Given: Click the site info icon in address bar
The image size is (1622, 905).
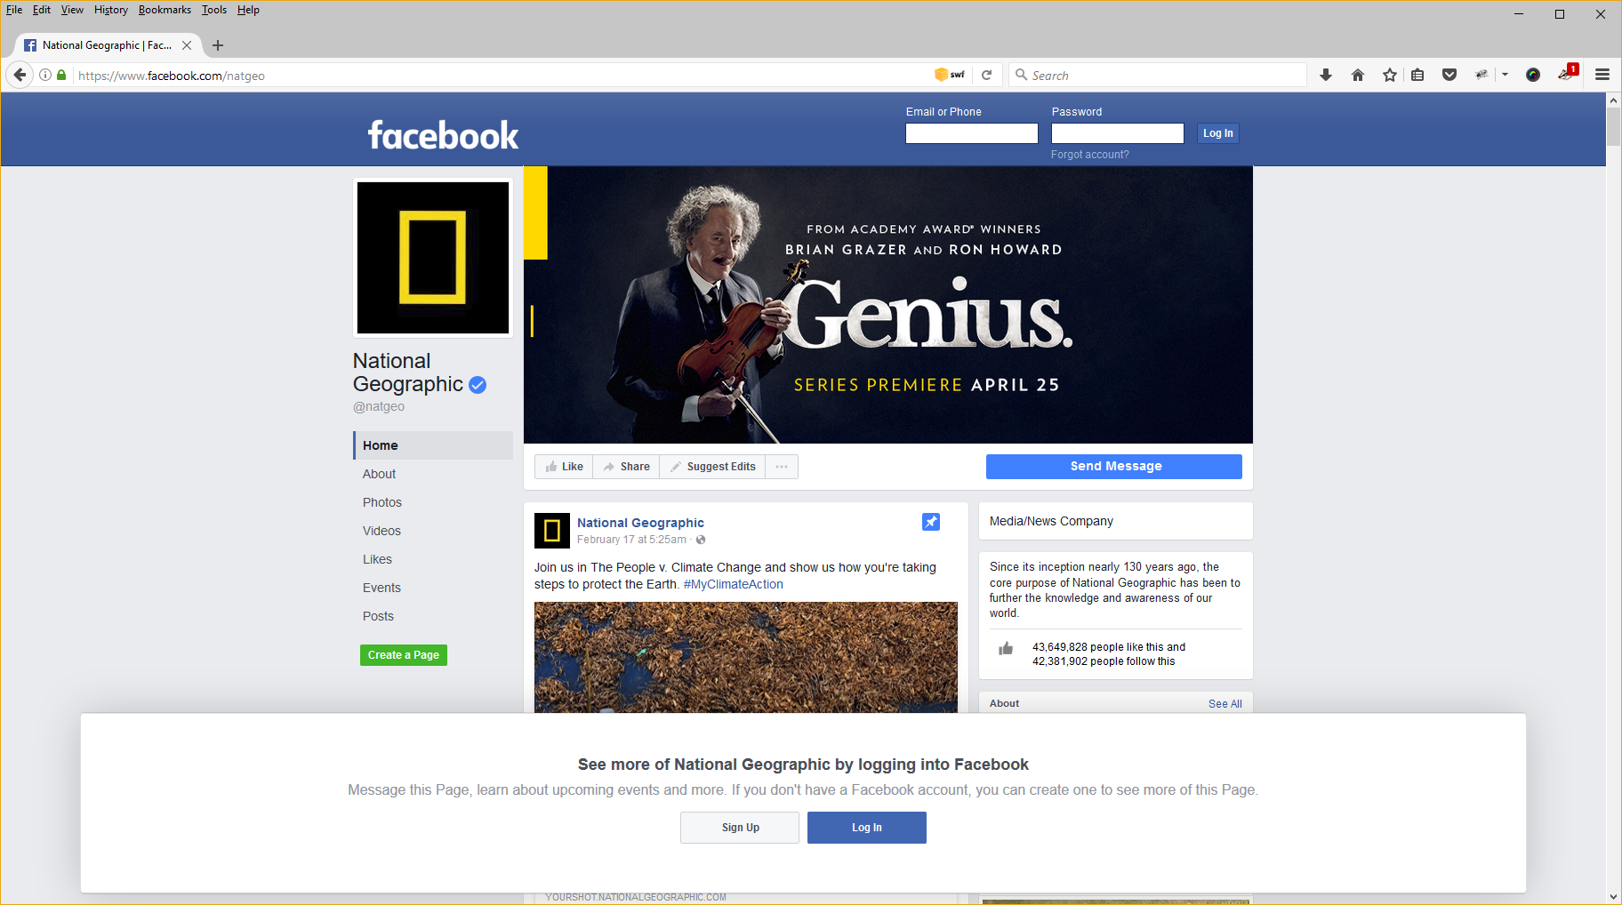Looking at the screenshot, I should pyautogui.click(x=45, y=76).
